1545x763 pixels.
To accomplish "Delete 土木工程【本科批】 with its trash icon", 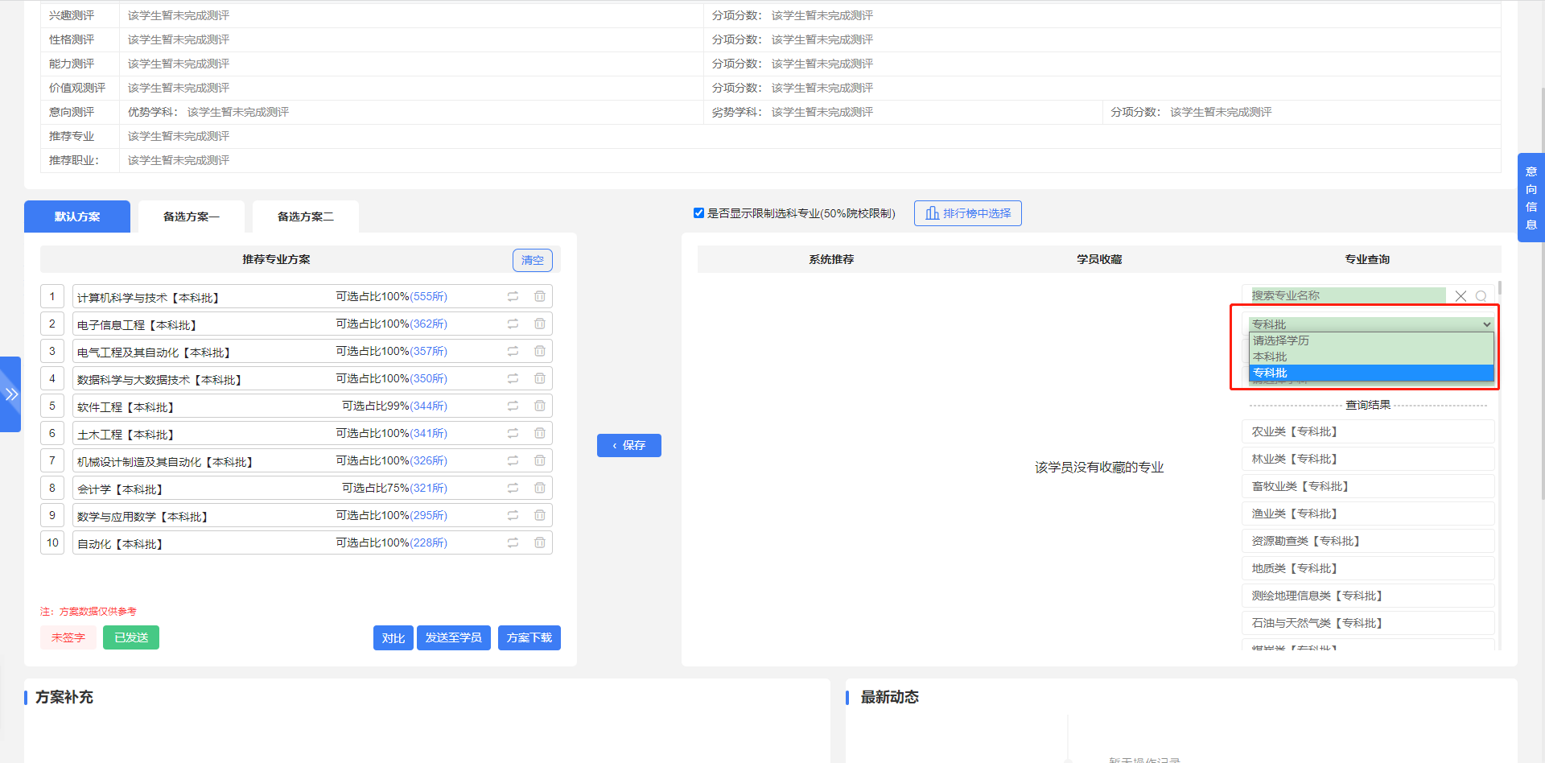I will point(540,433).
